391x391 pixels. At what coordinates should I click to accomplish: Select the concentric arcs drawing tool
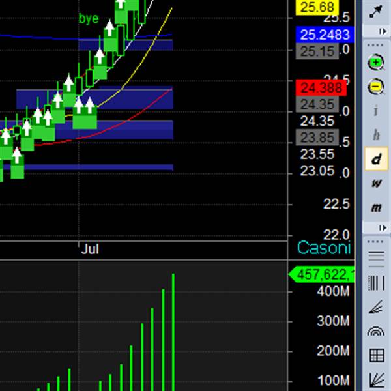coord(376,331)
